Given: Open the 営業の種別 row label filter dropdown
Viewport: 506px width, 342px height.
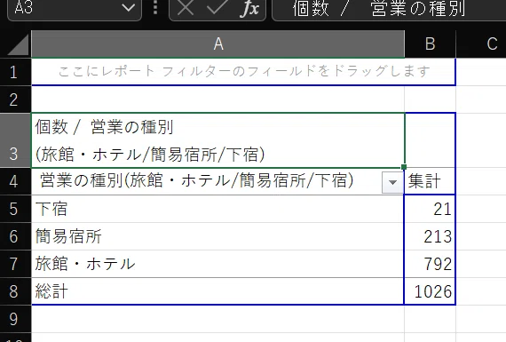Looking at the screenshot, I should (392, 182).
